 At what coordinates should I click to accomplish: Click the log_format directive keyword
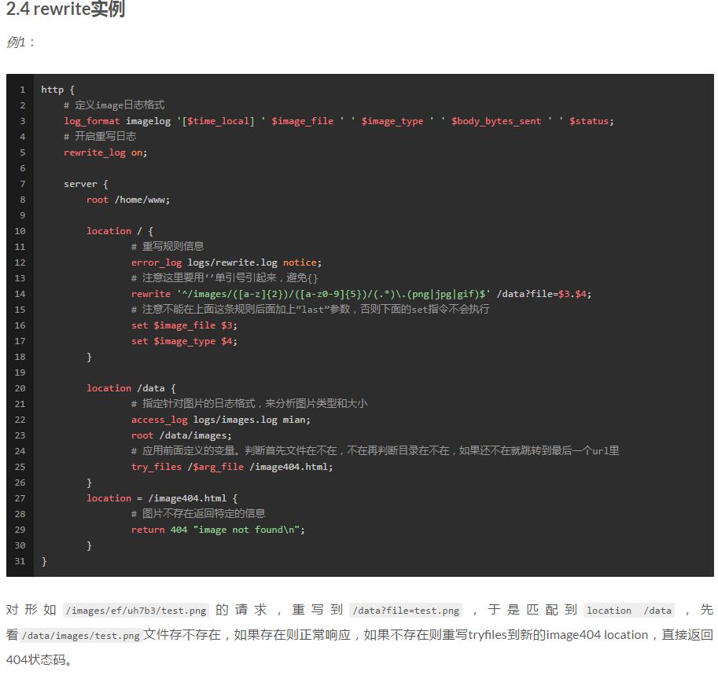click(92, 121)
